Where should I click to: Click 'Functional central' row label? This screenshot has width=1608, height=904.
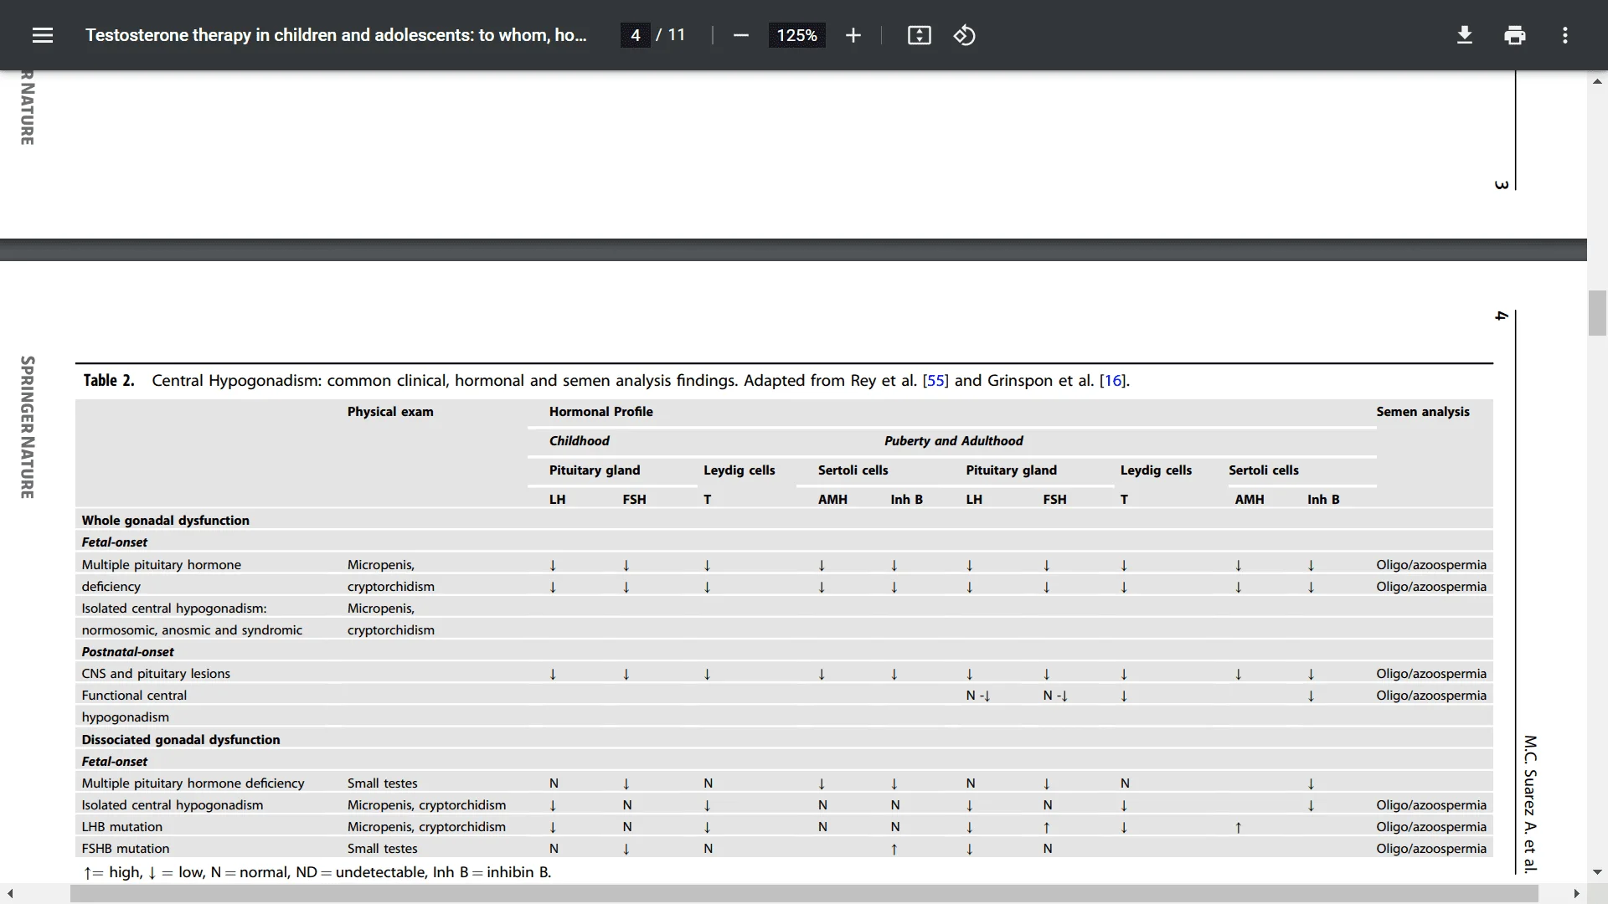click(x=134, y=696)
